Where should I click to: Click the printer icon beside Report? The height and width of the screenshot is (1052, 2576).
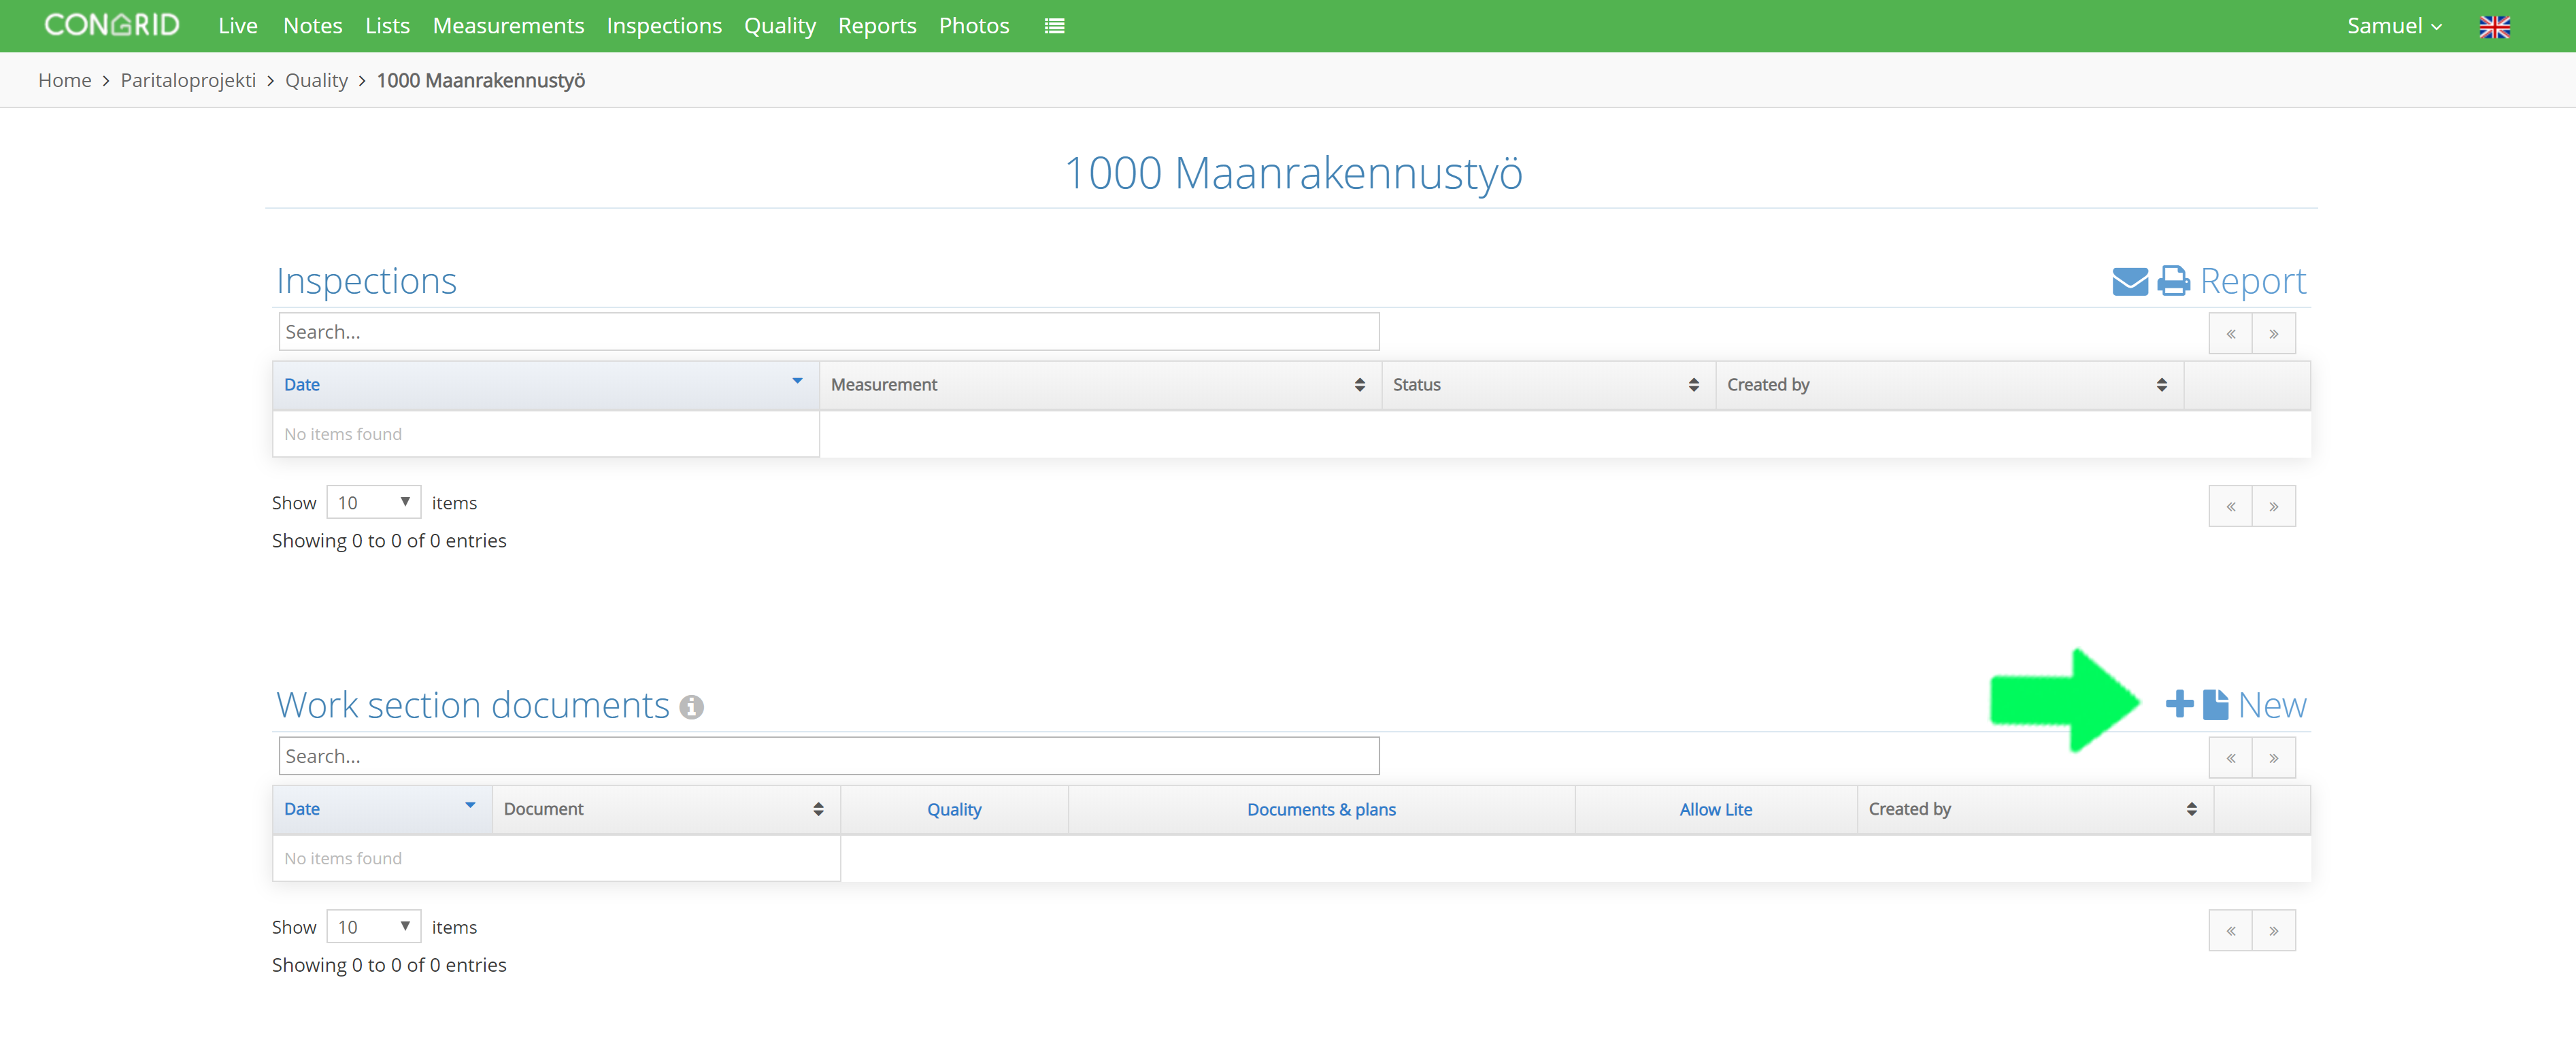(2173, 281)
